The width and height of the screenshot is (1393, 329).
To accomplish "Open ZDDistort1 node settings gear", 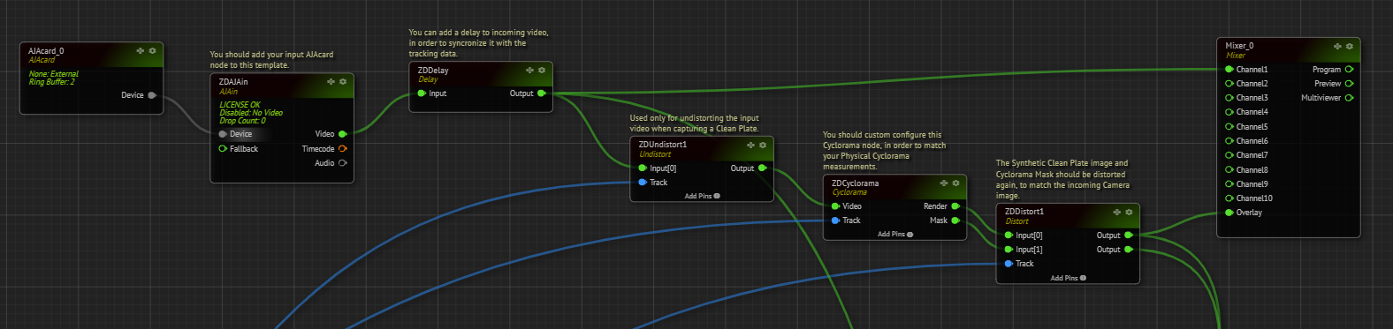I will (1129, 212).
